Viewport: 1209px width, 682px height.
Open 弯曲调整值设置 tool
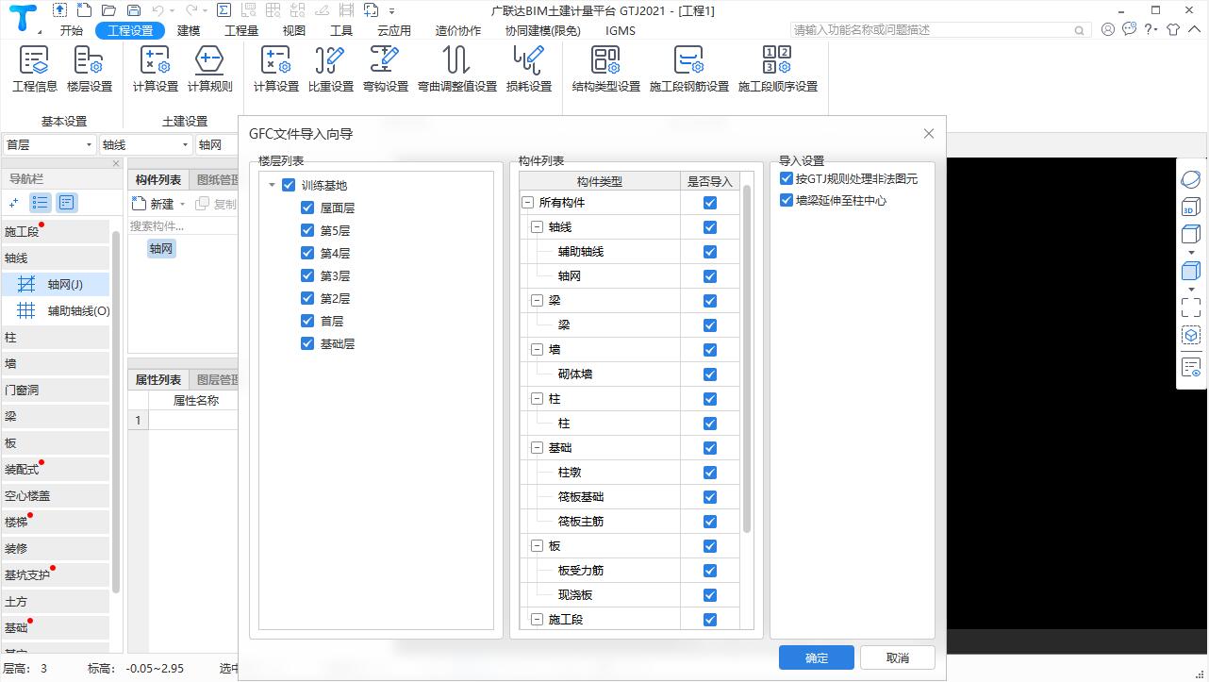pos(457,69)
